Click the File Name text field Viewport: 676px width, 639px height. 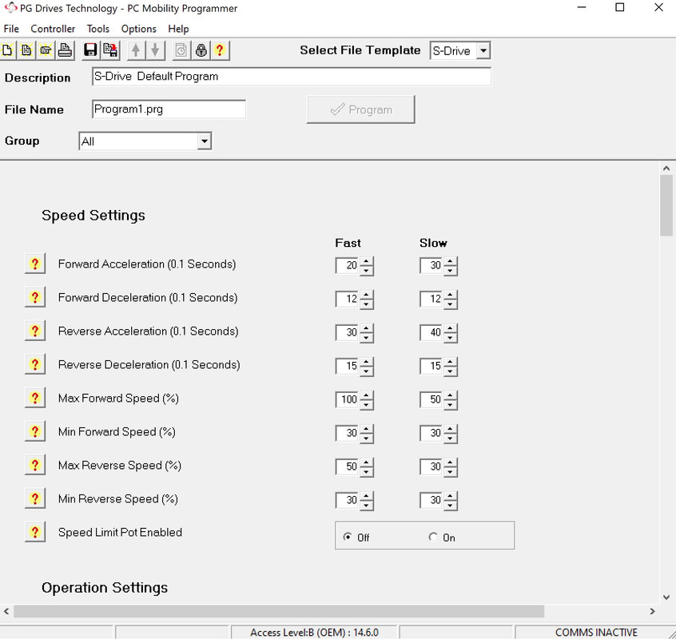tap(169, 109)
